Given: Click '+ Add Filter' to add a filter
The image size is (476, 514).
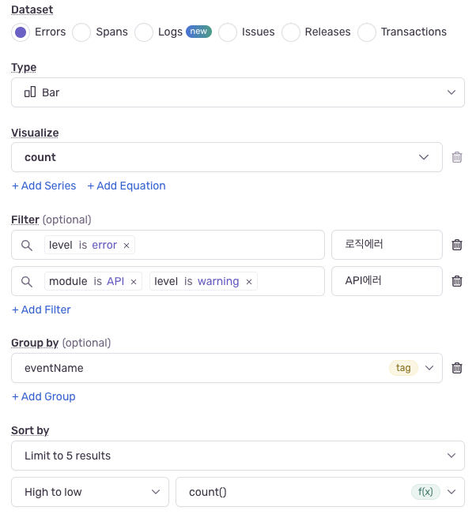Looking at the screenshot, I should (x=41, y=310).
